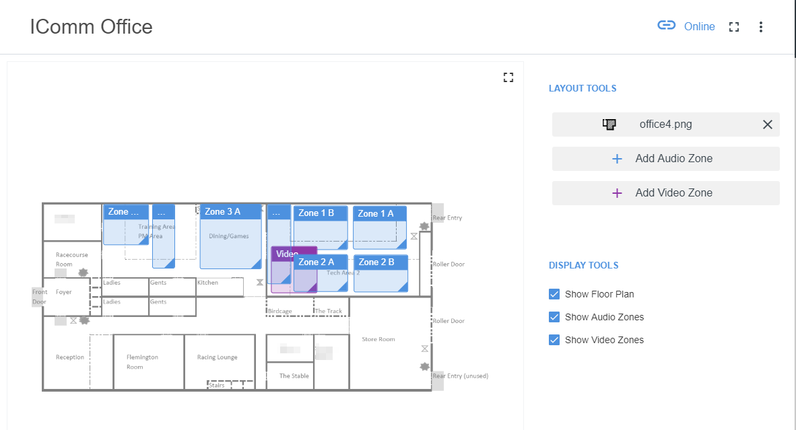Disable Show Video Zones checkbox
Viewport: 796px width, 430px height.
click(554, 340)
